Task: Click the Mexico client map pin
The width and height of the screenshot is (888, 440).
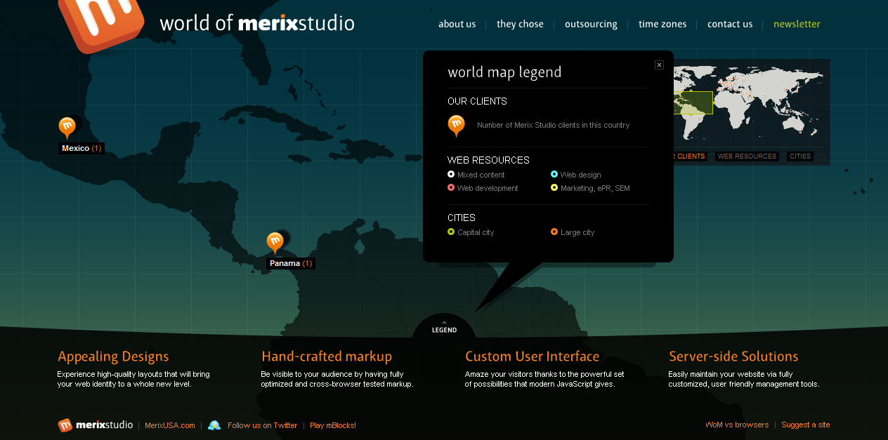Action: (x=67, y=127)
